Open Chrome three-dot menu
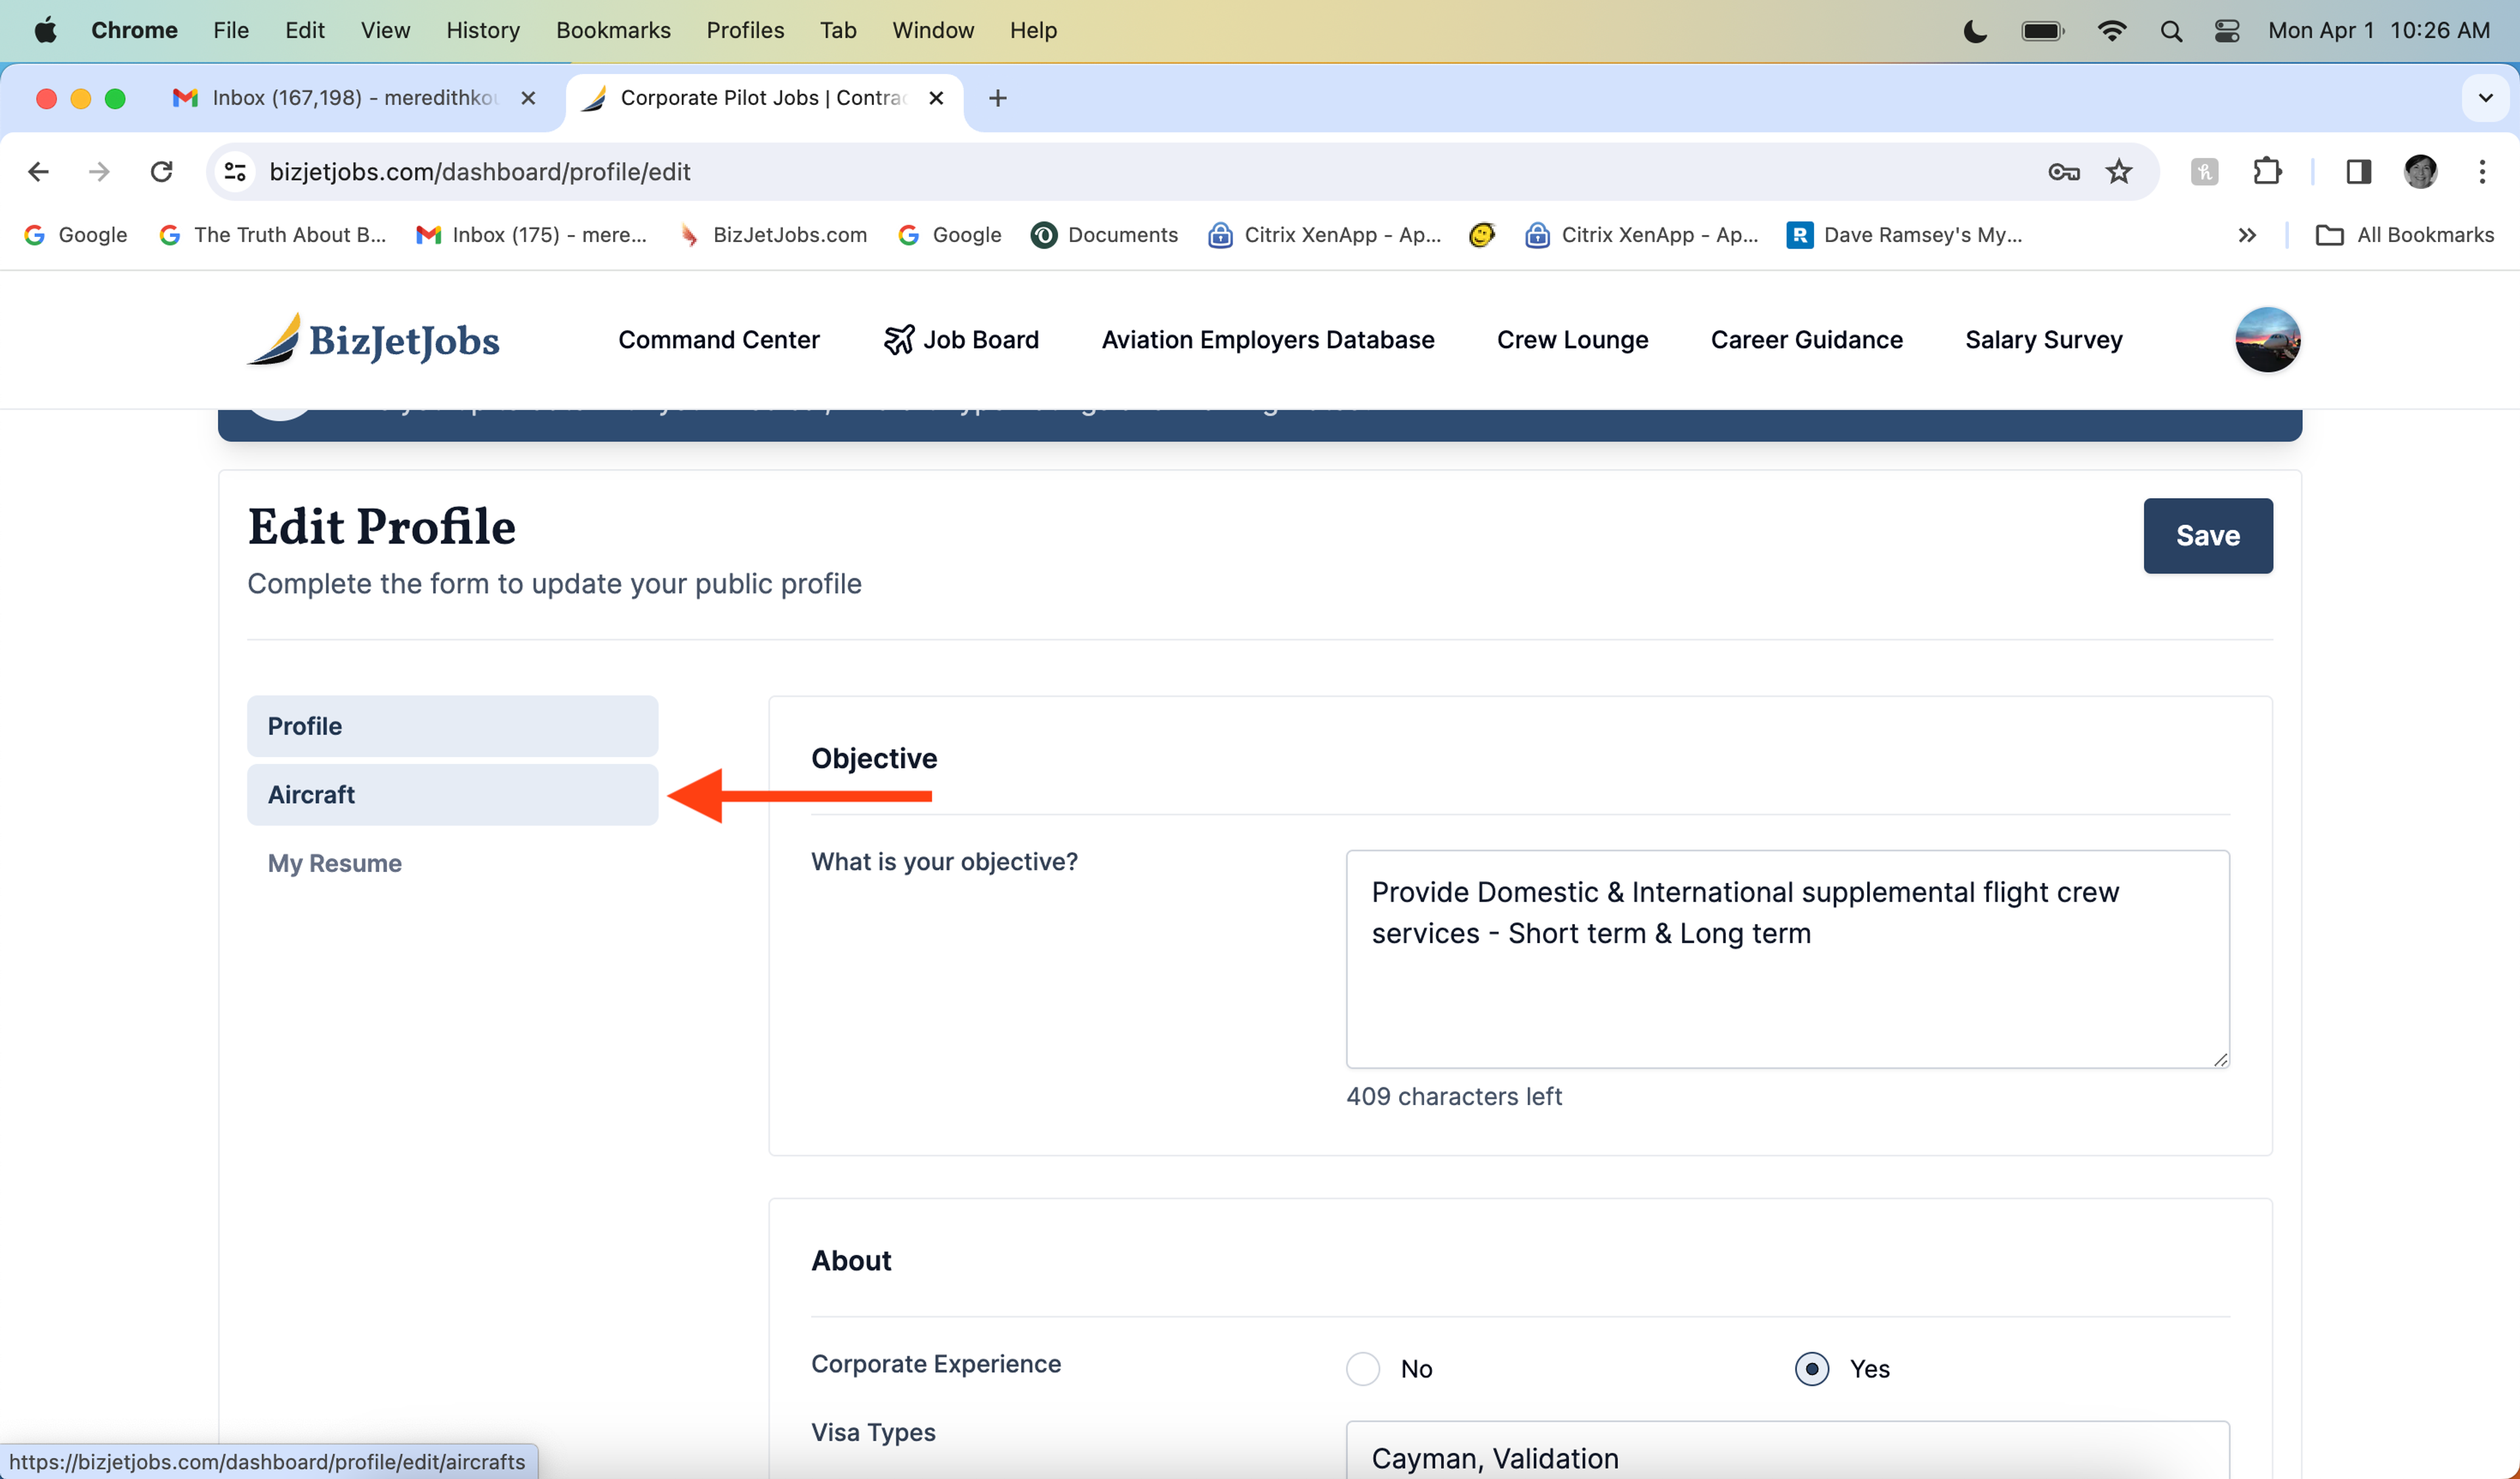 click(2482, 172)
